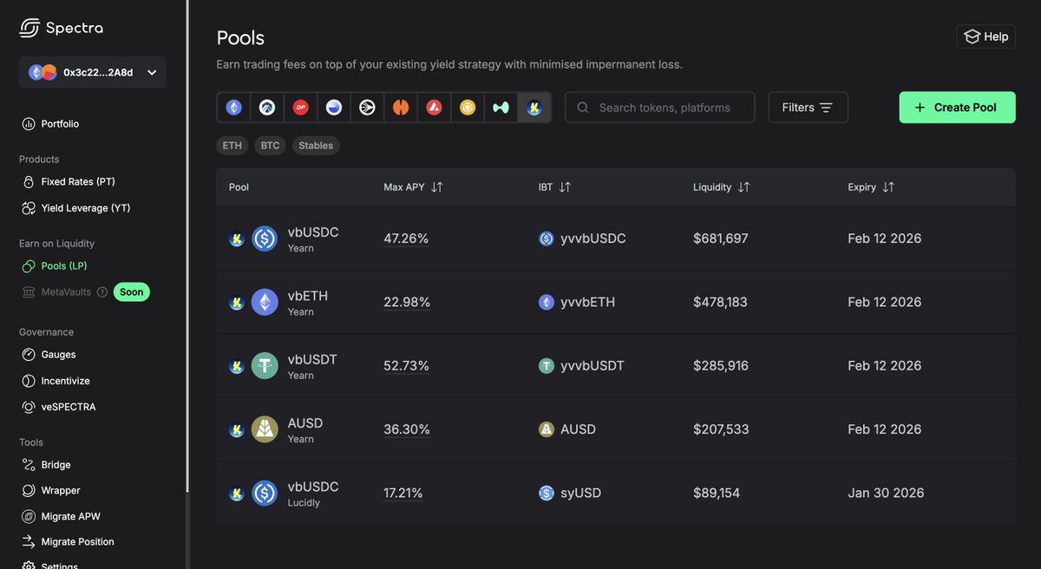Click the MetaVaults info question icon
The height and width of the screenshot is (569, 1041).
(x=102, y=292)
